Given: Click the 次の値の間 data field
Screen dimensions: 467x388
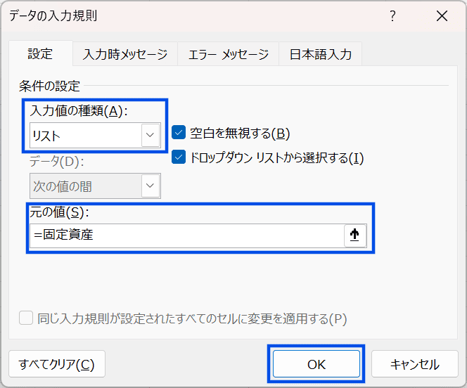Looking at the screenshot, I should [x=84, y=186].
